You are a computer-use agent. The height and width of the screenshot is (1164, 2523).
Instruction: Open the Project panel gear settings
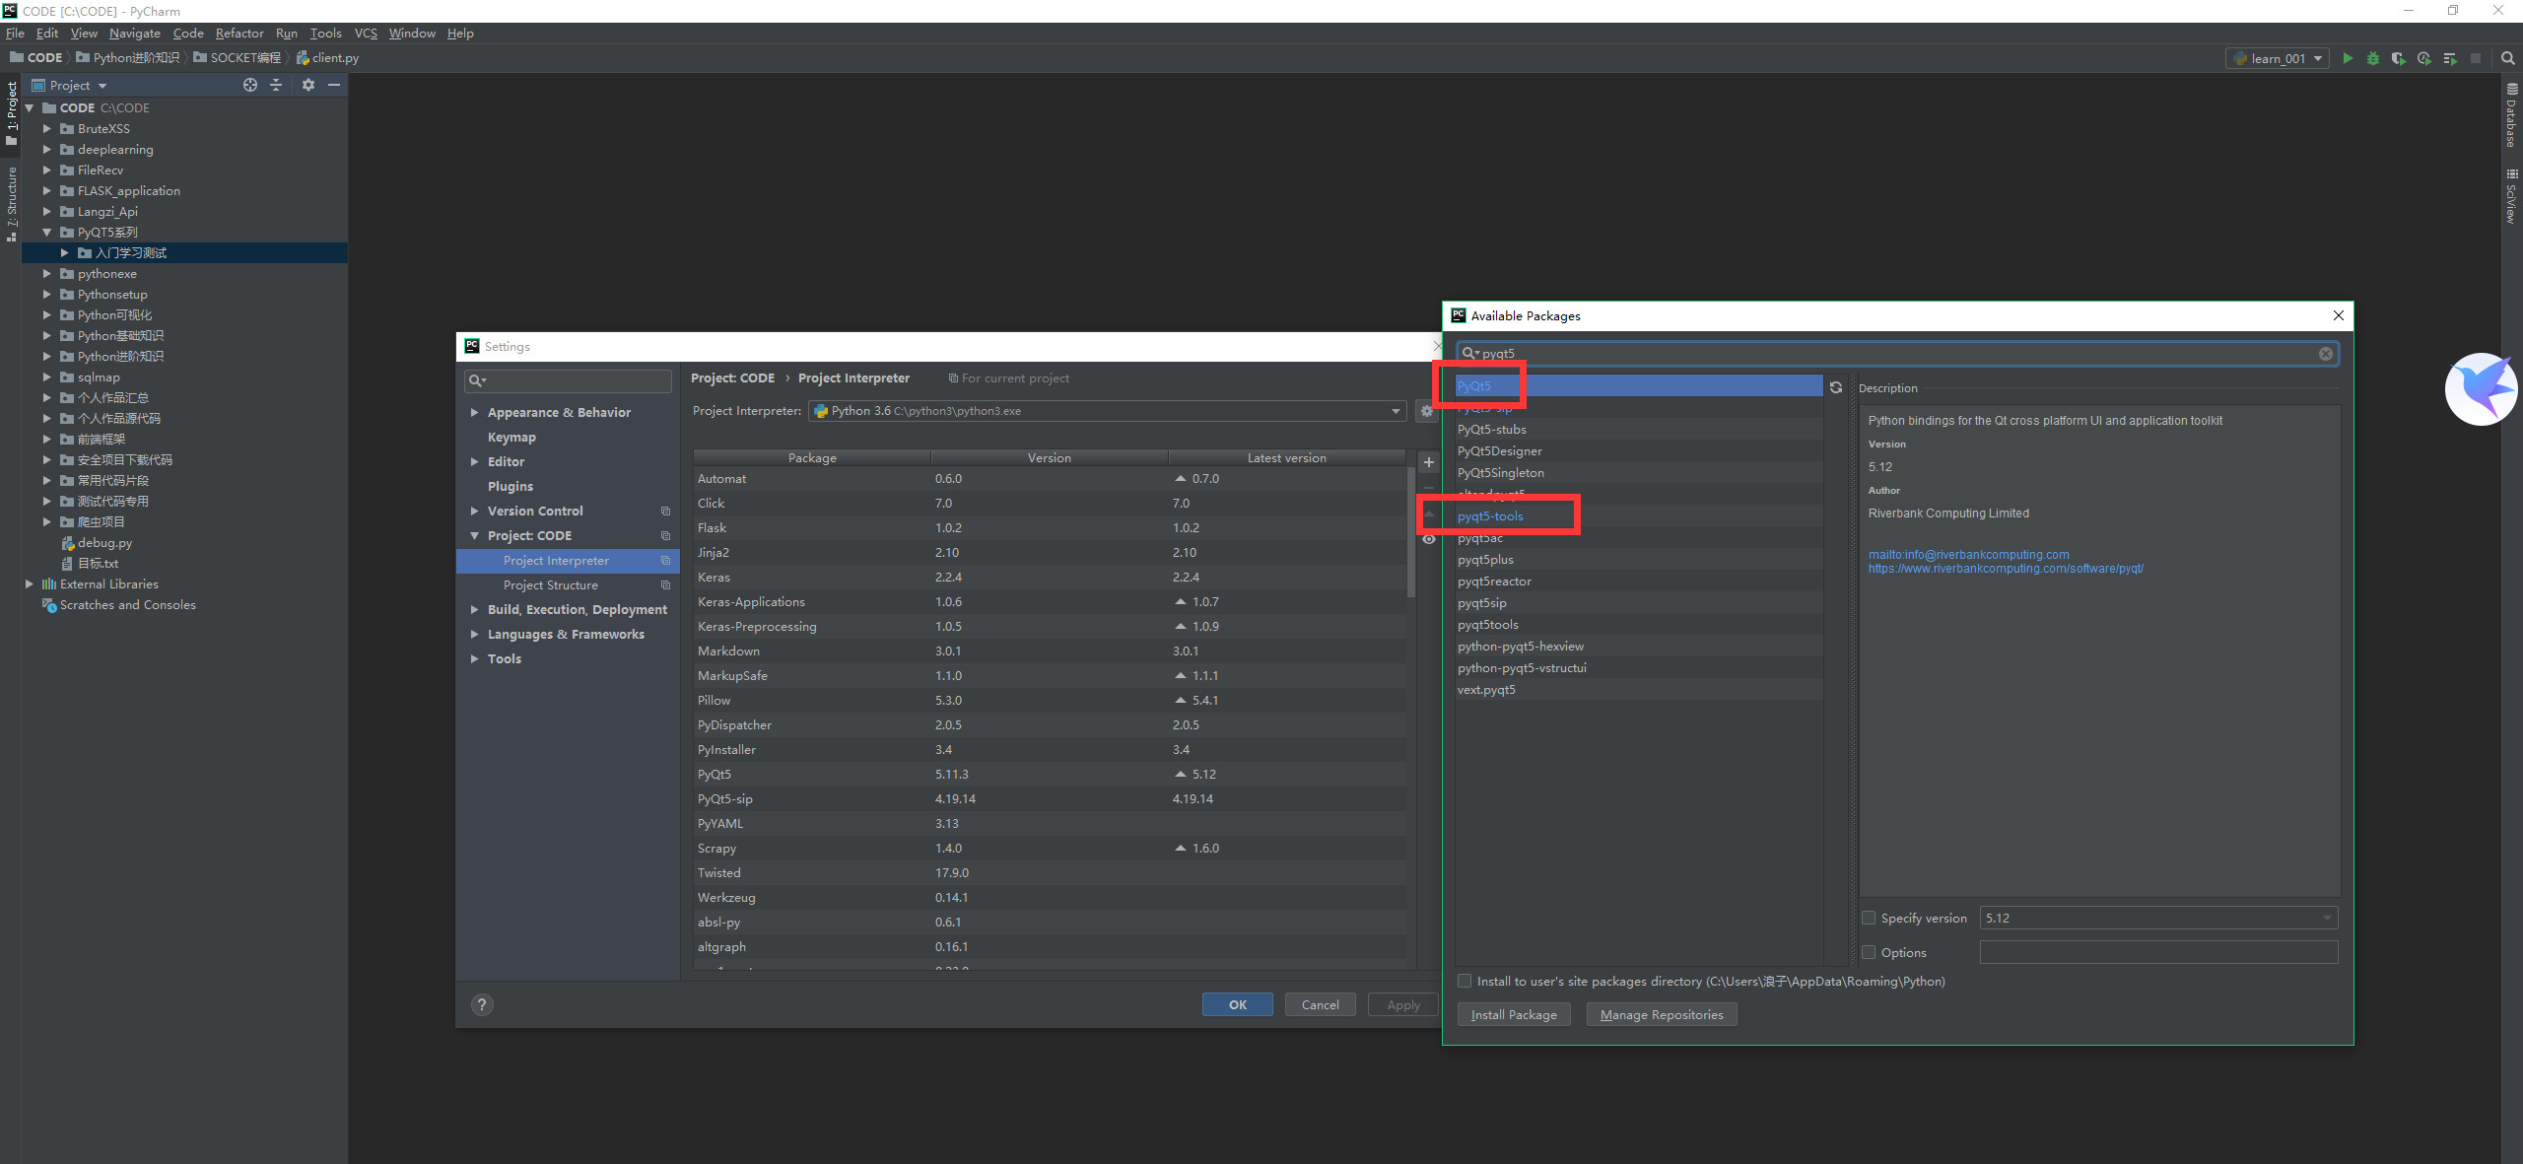pos(308,86)
